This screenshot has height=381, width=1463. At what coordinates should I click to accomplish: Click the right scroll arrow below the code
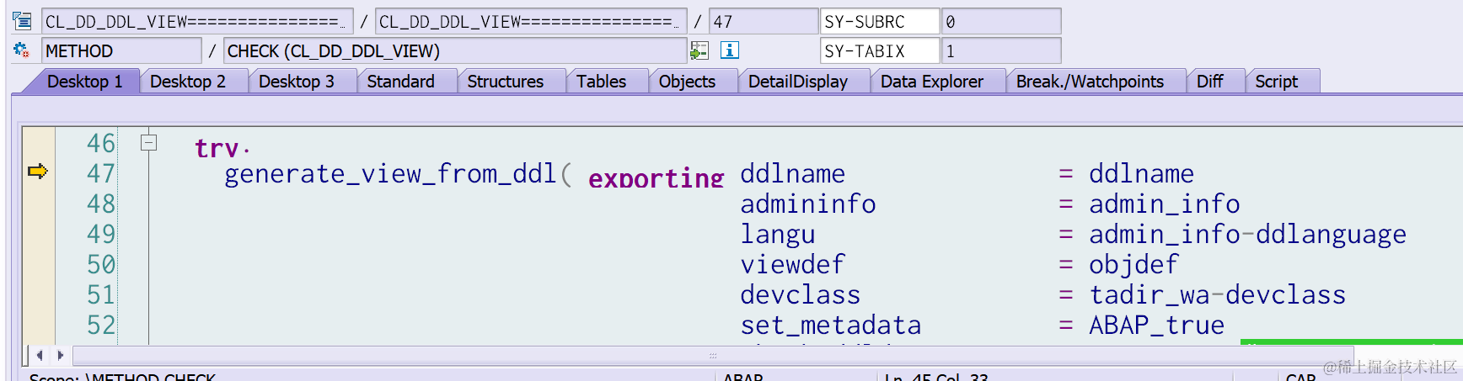click(x=60, y=355)
